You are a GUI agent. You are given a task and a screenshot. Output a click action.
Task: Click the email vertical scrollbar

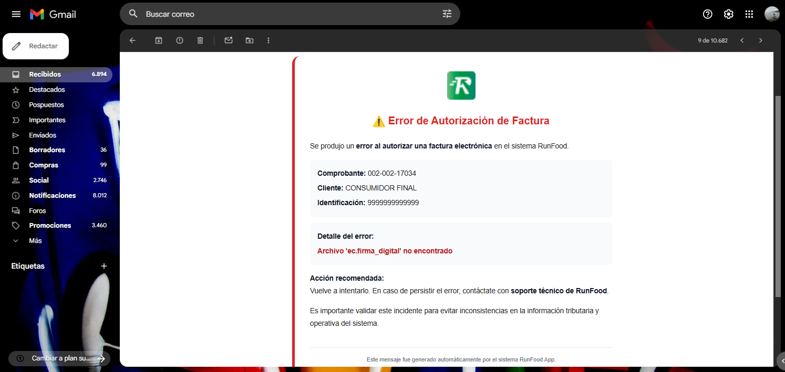click(779, 197)
